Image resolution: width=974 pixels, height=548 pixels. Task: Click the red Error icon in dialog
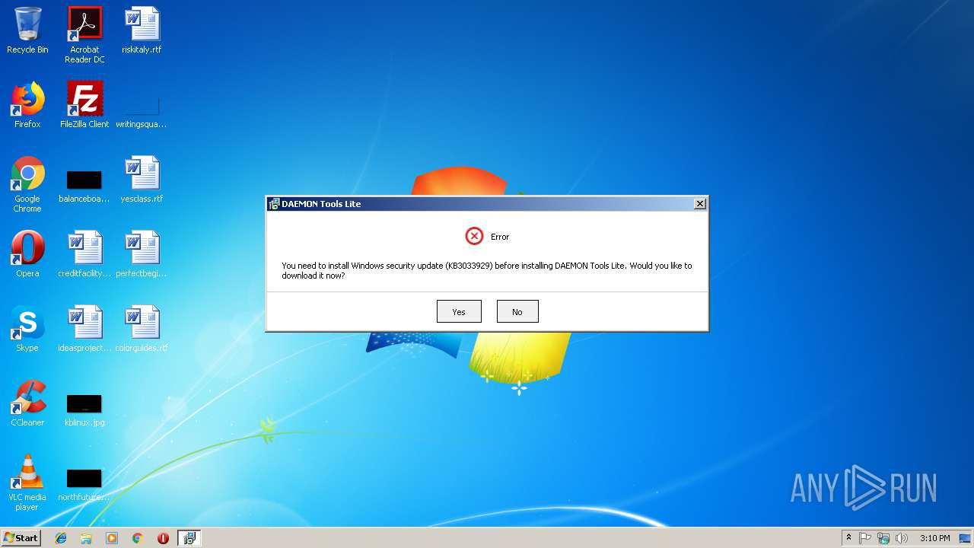pyautogui.click(x=474, y=236)
